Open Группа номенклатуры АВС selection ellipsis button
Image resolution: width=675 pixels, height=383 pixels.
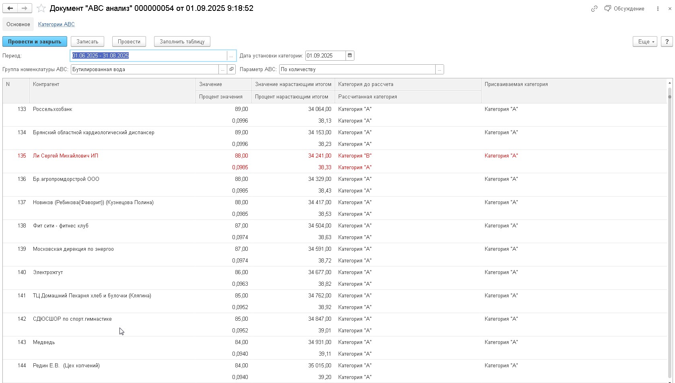coord(222,70)
